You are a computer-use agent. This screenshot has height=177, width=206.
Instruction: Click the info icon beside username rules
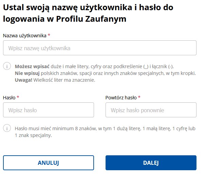[7, 66]
